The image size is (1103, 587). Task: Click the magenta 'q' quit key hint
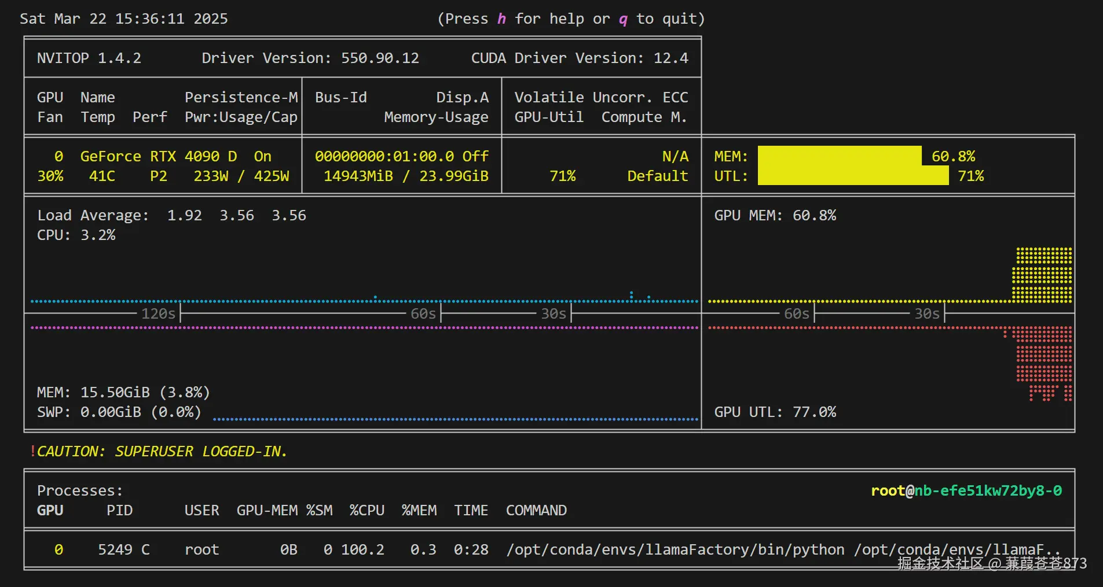point(623,19)
